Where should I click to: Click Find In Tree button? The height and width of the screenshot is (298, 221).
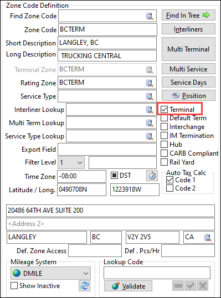click(x=188, y=15)
